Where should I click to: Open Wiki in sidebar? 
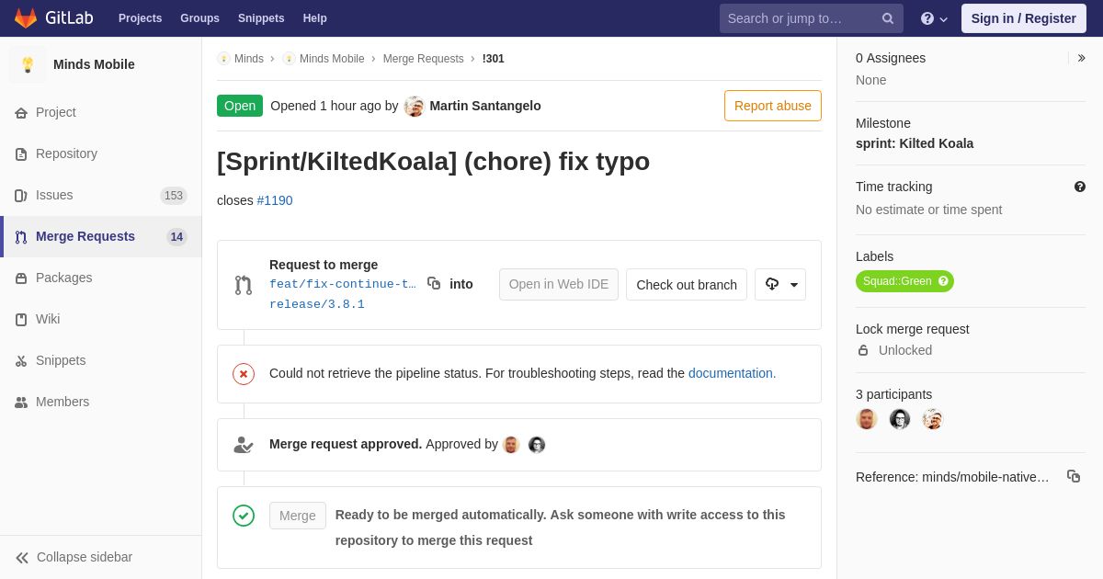point(101,319)
